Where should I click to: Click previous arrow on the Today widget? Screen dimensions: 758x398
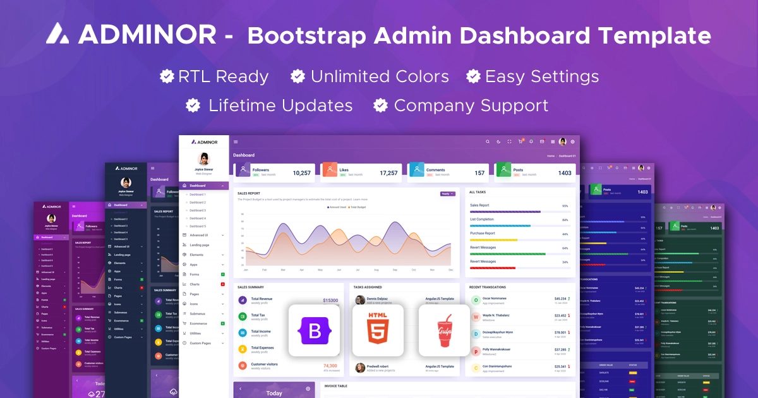[240, 389]
